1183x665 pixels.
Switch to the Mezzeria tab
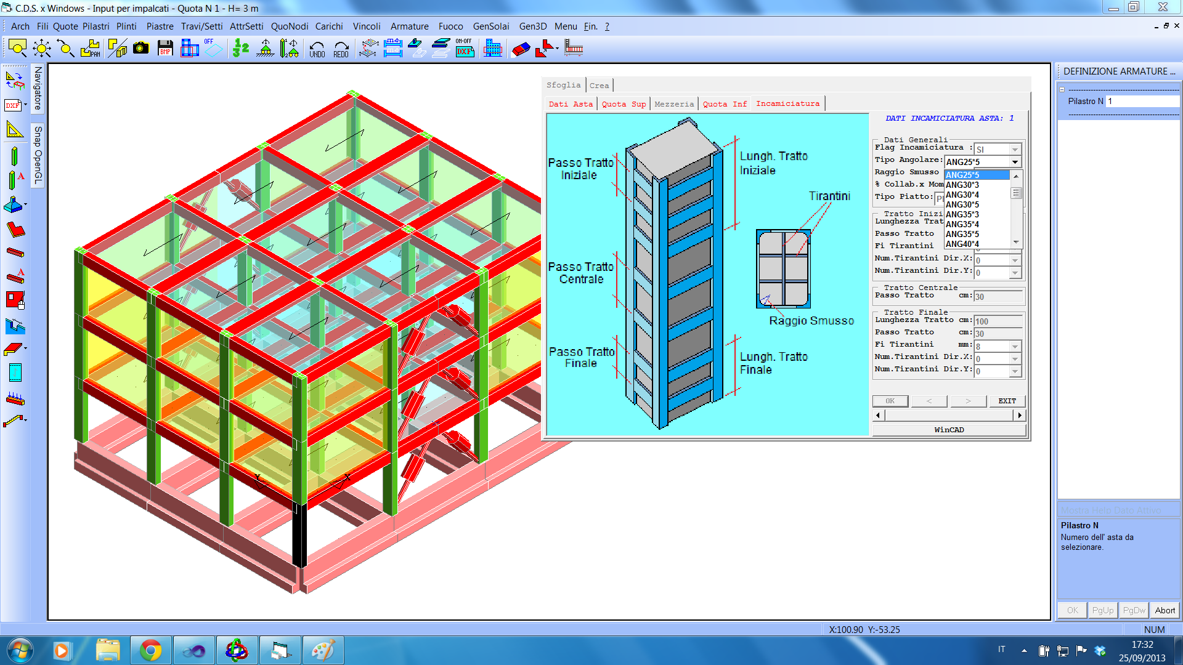[x=673, y=104]
